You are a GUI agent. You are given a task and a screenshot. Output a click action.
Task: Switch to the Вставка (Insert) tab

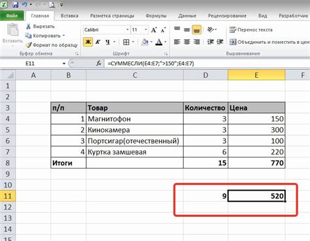coord(69,16)
